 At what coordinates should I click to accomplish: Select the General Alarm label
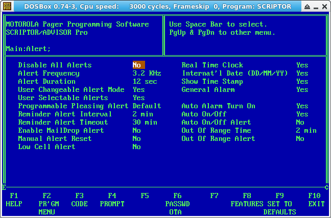coord(208,89)
